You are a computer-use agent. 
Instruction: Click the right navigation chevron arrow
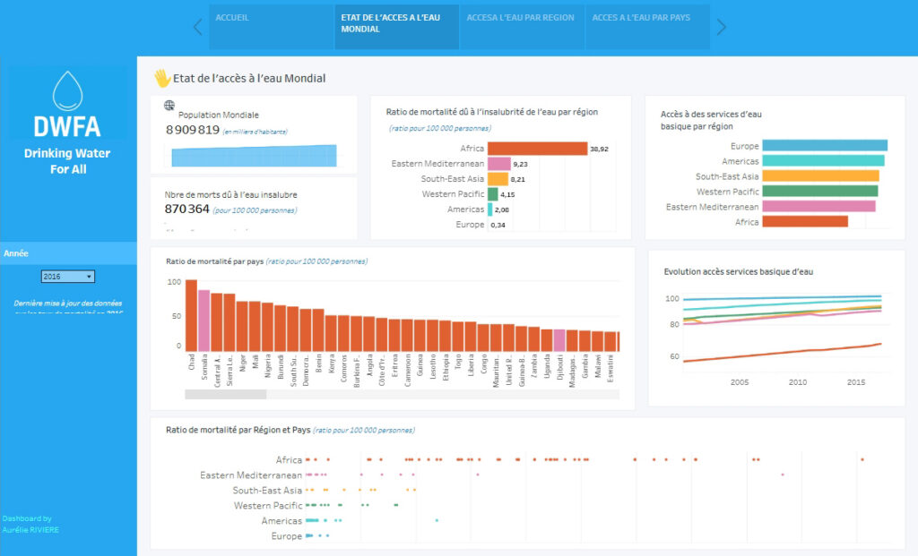point(720,27)
